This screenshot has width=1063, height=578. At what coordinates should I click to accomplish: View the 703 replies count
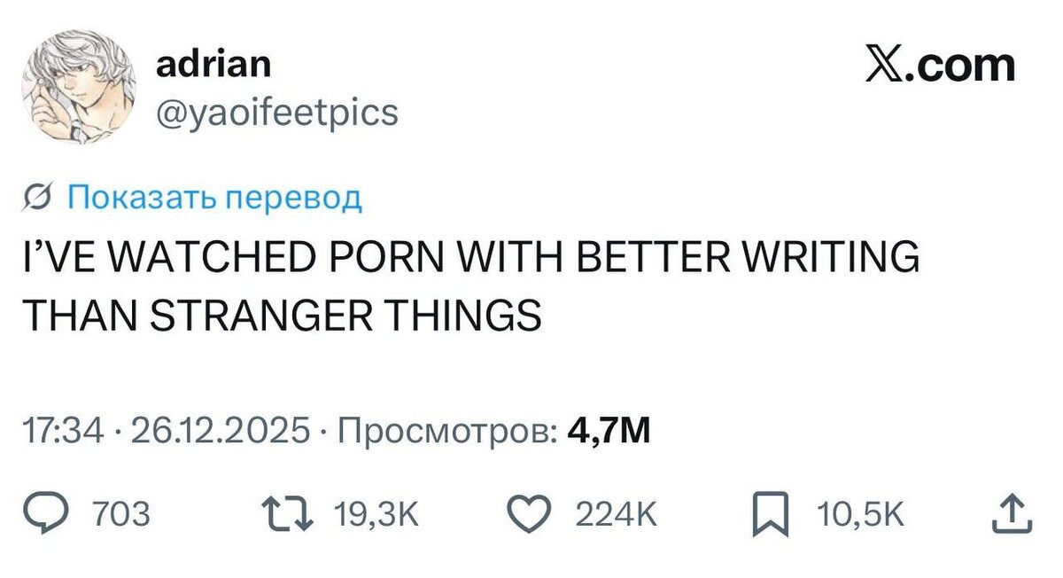click(x=122, y=514)
